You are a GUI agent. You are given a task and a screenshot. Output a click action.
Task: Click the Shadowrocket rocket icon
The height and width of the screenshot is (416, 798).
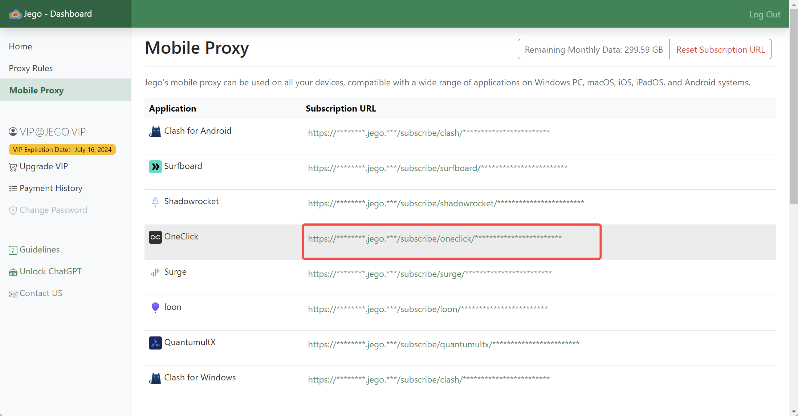pyautogui.click(x=155, y=202)
